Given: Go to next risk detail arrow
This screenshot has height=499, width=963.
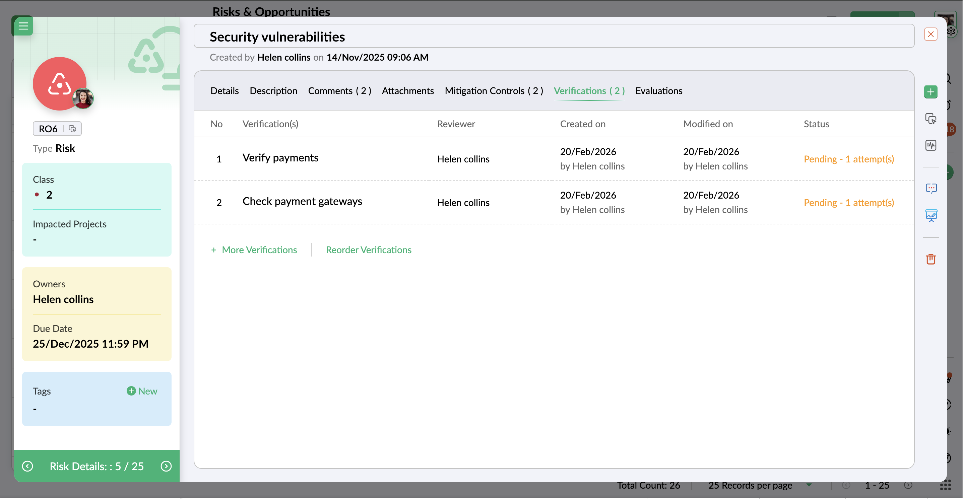Looking at the screenshot, I should [166, 466].
